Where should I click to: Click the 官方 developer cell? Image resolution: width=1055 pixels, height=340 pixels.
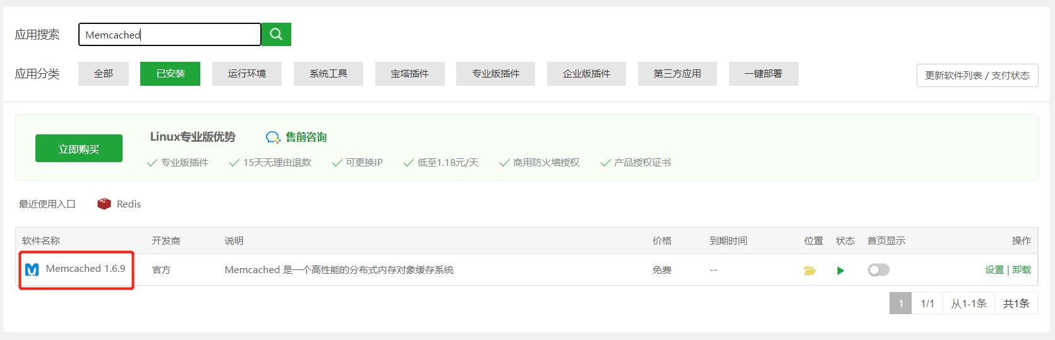pos(162,270)
